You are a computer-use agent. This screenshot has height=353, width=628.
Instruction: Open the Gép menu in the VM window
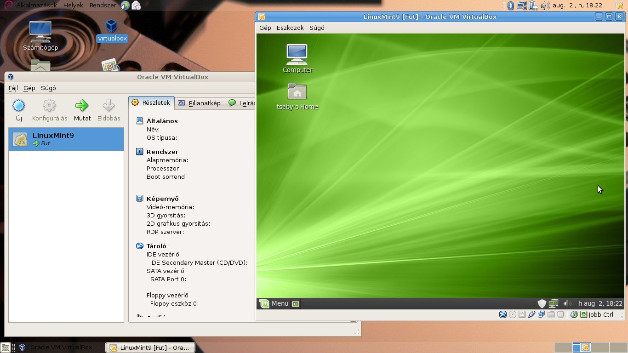click(264, 28)
